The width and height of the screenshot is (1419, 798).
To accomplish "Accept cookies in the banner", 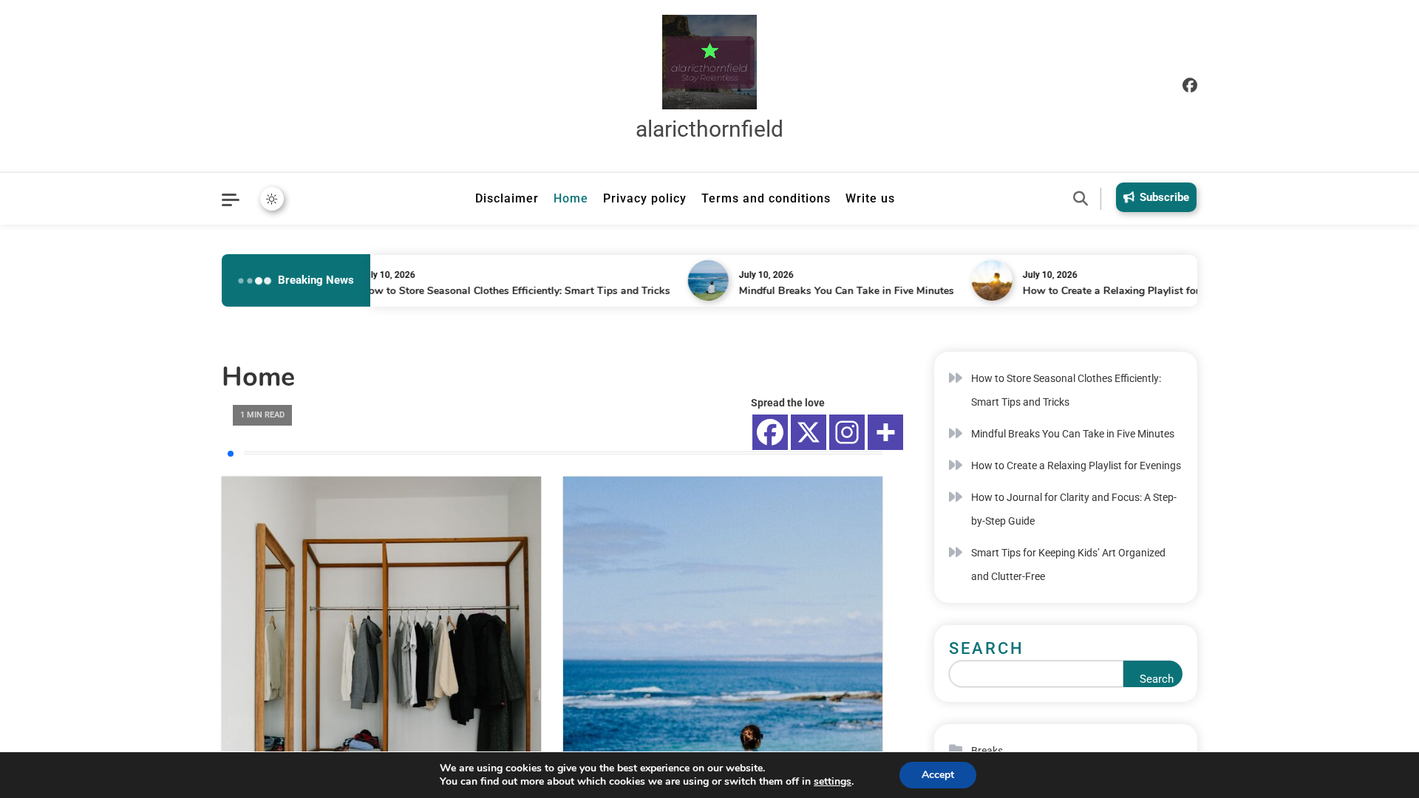I will point(938,775).
